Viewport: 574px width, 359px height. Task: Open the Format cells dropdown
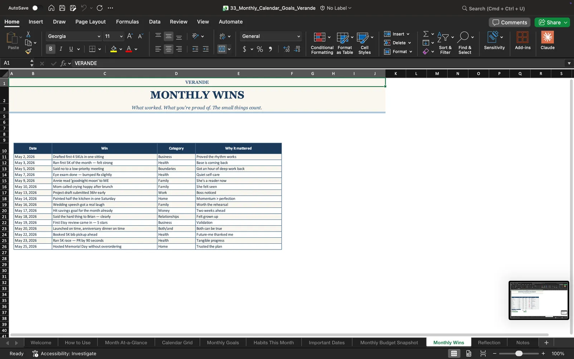[x=398, y=51]
